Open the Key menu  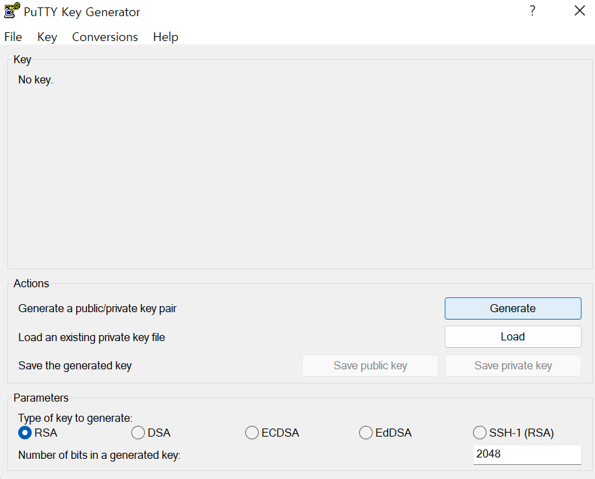(47, 37)
